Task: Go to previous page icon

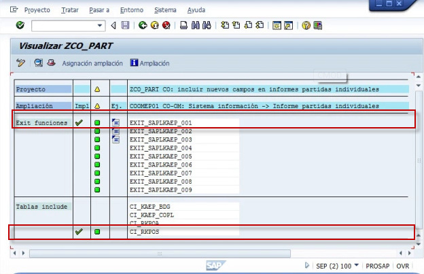Action: click(x=236, y=25)
